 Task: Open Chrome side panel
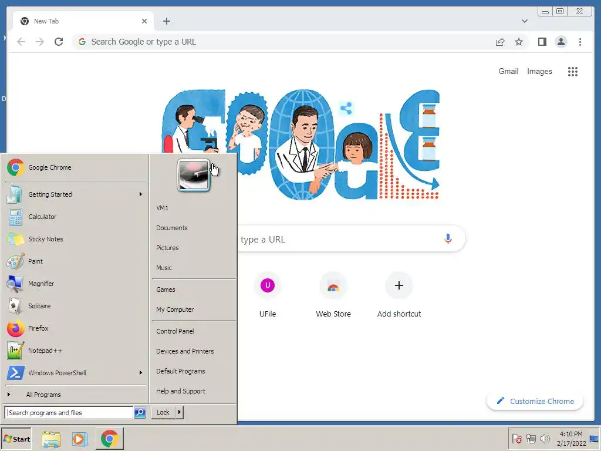click(542, 42)
